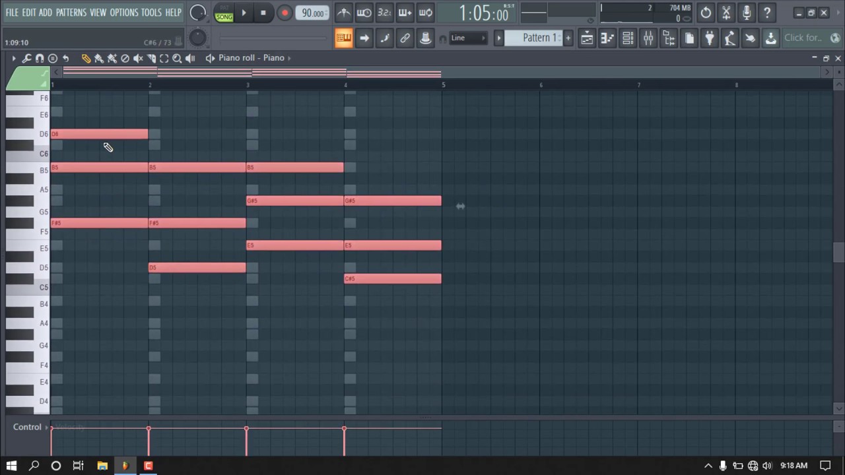Open the Browser panel

click(x=669, y=38)
